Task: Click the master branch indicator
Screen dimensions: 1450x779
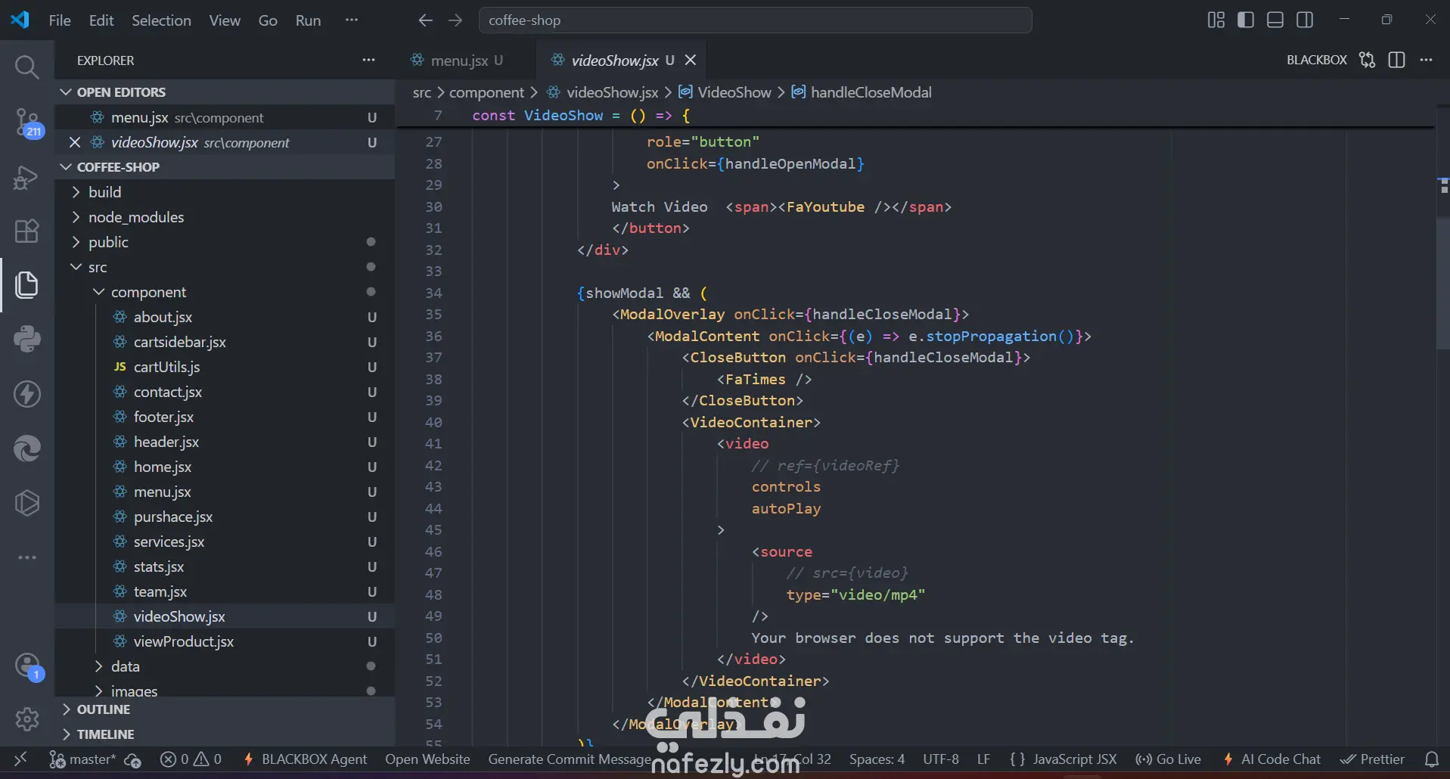Action: tap(82, 759)
